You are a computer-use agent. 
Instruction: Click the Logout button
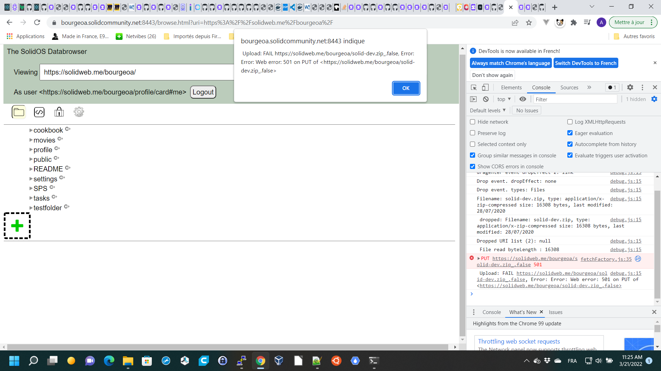(x=203, y=92)
